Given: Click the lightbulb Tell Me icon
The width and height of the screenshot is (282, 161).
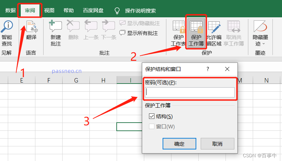Looking at the screenshot, I should 117,11.
